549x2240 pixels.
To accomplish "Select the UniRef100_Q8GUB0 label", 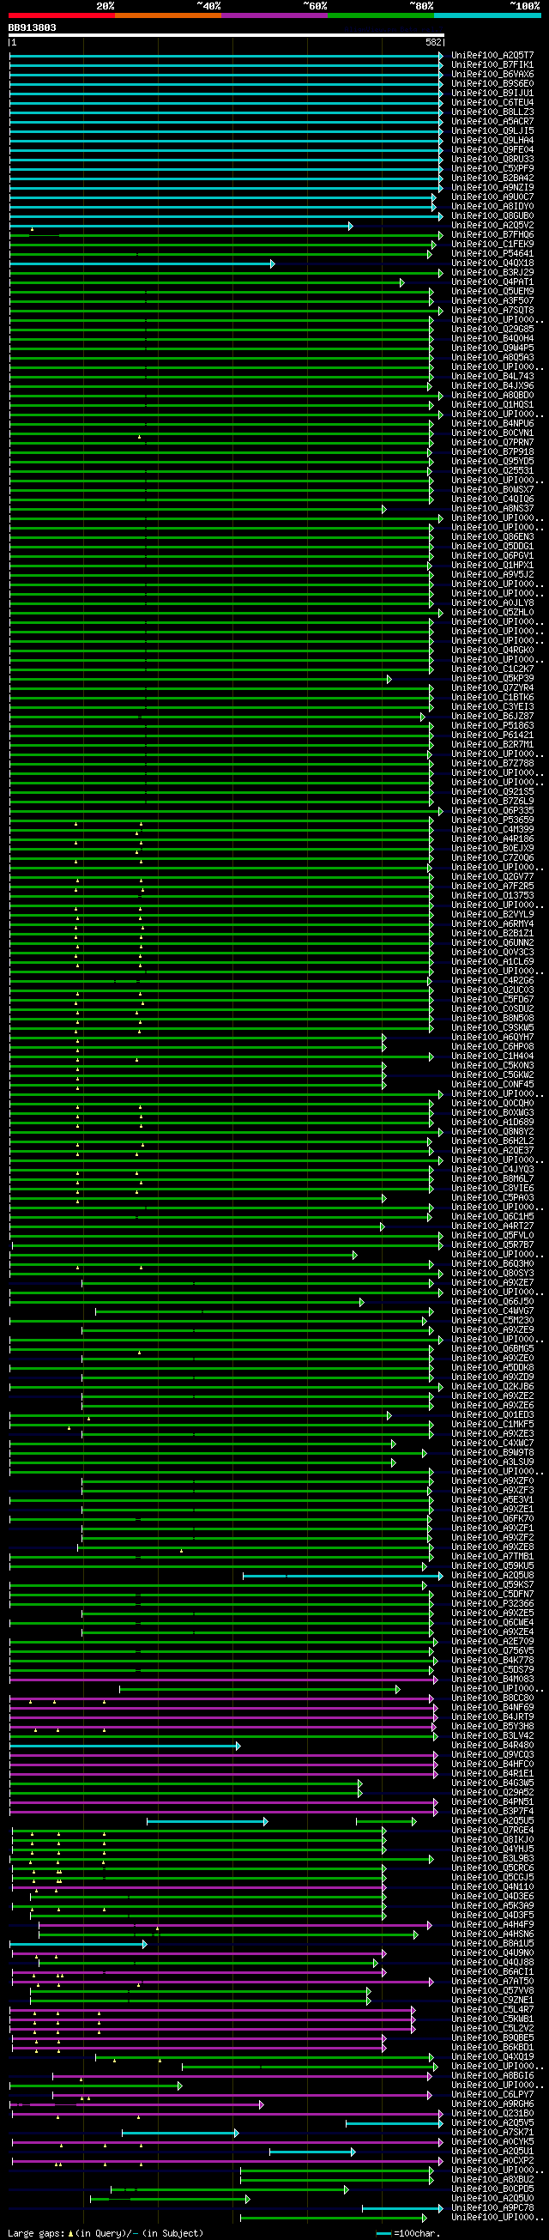I will click(492, 215).
